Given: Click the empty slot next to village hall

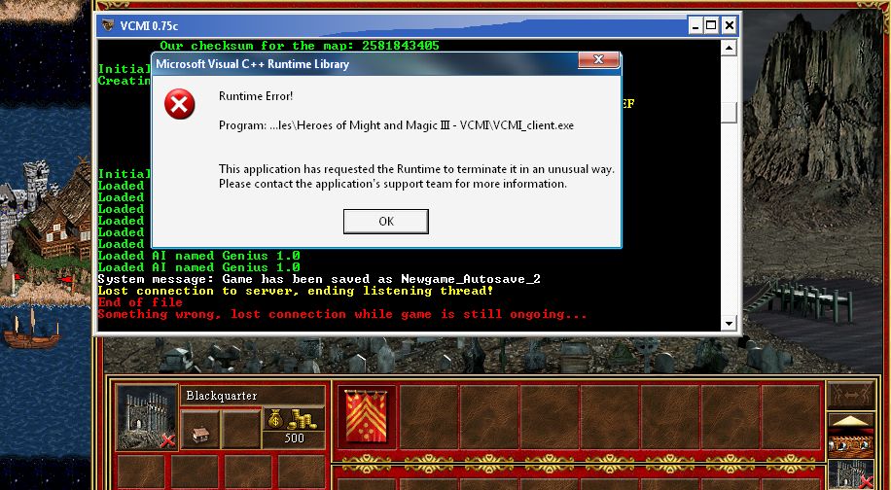Looking at the screenshot, I should click(x=239, y=429).
